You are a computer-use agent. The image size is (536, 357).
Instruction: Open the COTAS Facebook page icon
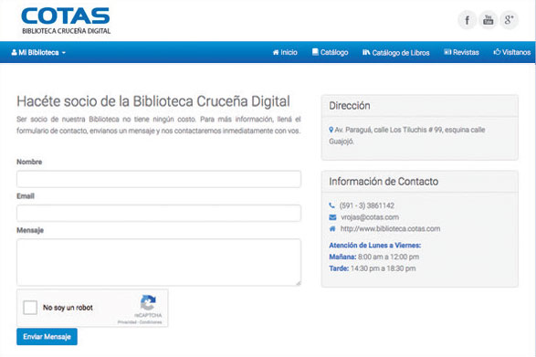click(x=467, y=20)
